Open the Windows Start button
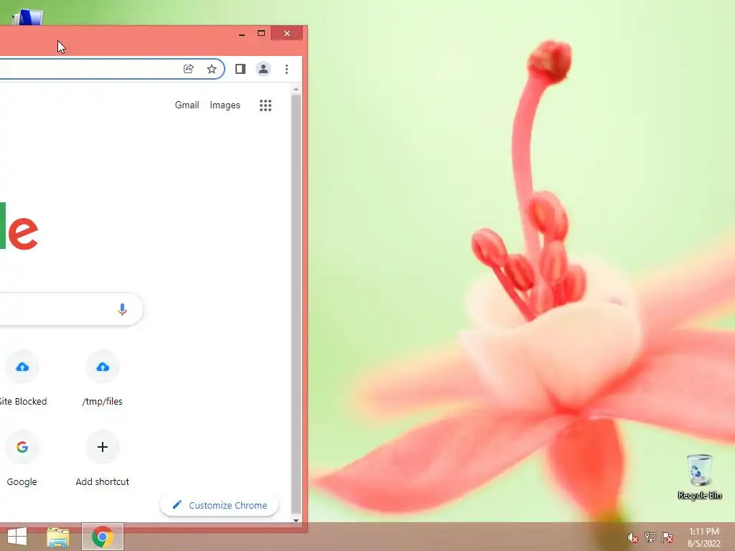 tap(17, 537)
